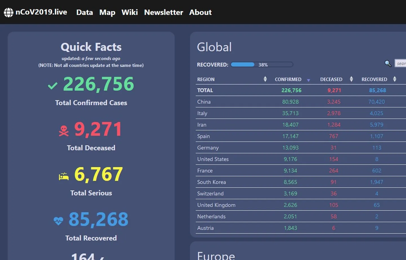Open the About page
Screen dimensions: 406x260
[x=200, y=12]
